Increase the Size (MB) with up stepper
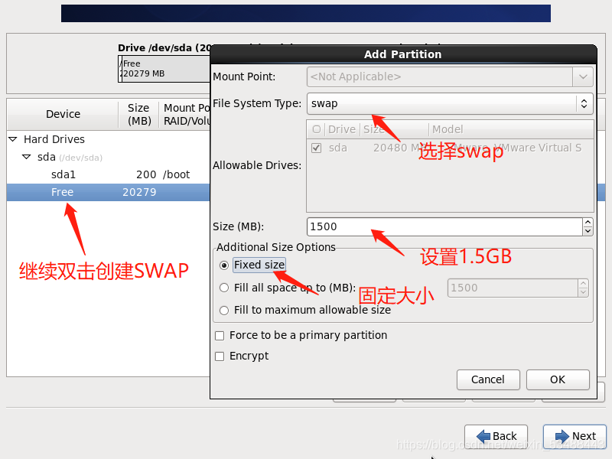Image resolution: width=612 pixels, height=459 pixels. point(588,223)
